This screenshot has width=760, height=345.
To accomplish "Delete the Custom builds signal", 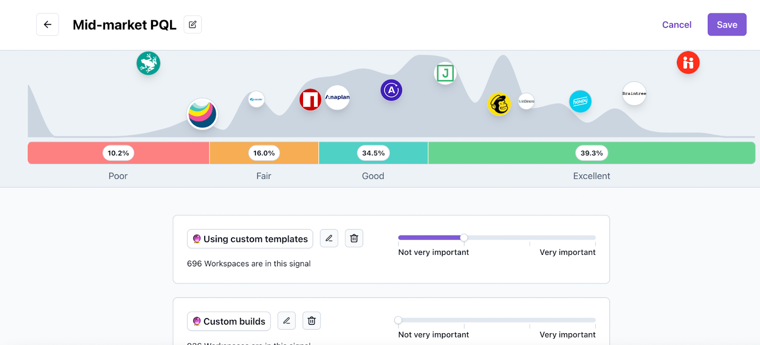I will click(x=312, y=321).
